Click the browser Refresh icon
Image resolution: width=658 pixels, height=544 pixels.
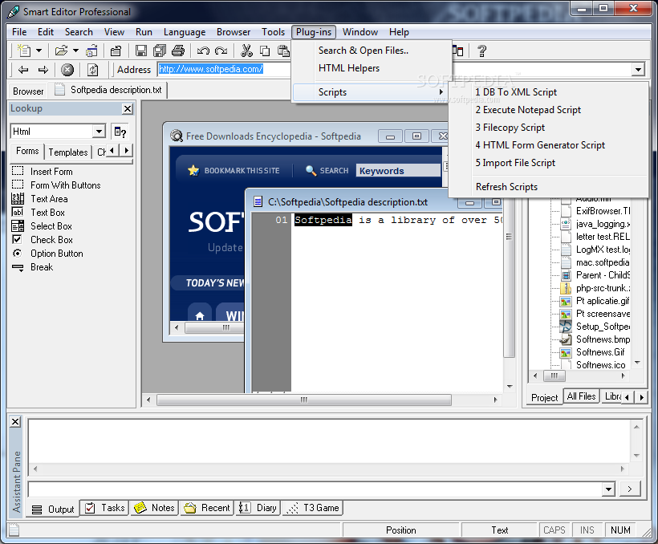(93, 70)
